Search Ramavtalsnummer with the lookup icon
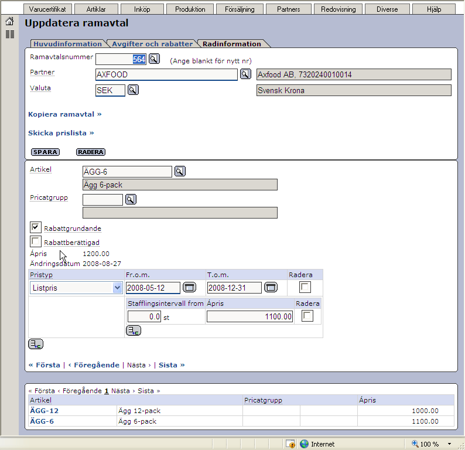 (x=154, y=59)
